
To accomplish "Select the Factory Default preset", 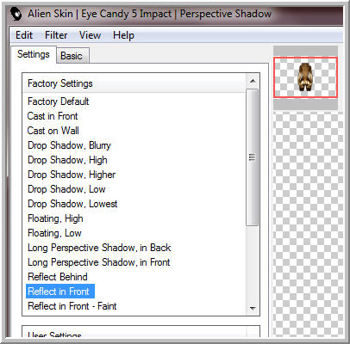I will pos(59,101).
